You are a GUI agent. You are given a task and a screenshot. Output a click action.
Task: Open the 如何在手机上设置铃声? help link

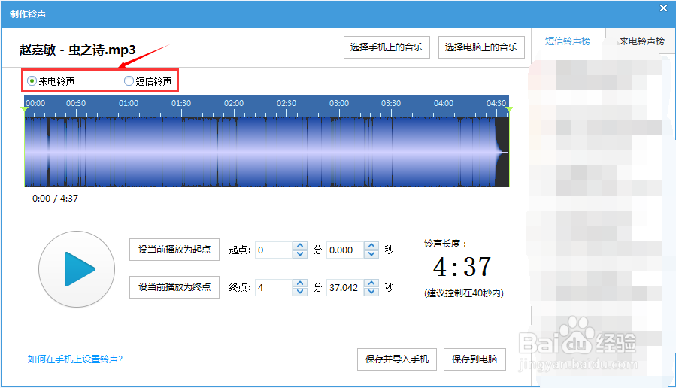pos(75,359)
